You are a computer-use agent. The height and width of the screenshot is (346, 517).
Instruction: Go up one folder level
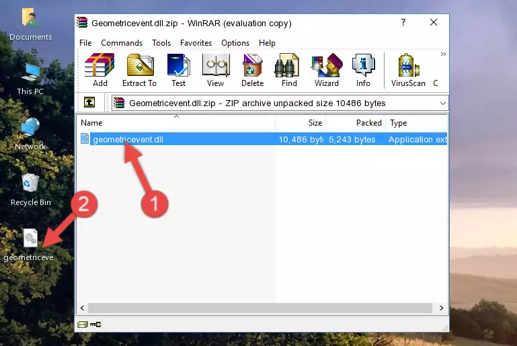[89, 103]
